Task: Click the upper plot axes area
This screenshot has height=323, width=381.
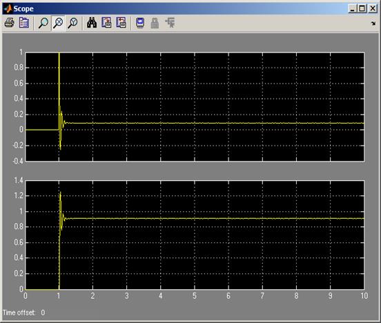Action: pos(195,107)
